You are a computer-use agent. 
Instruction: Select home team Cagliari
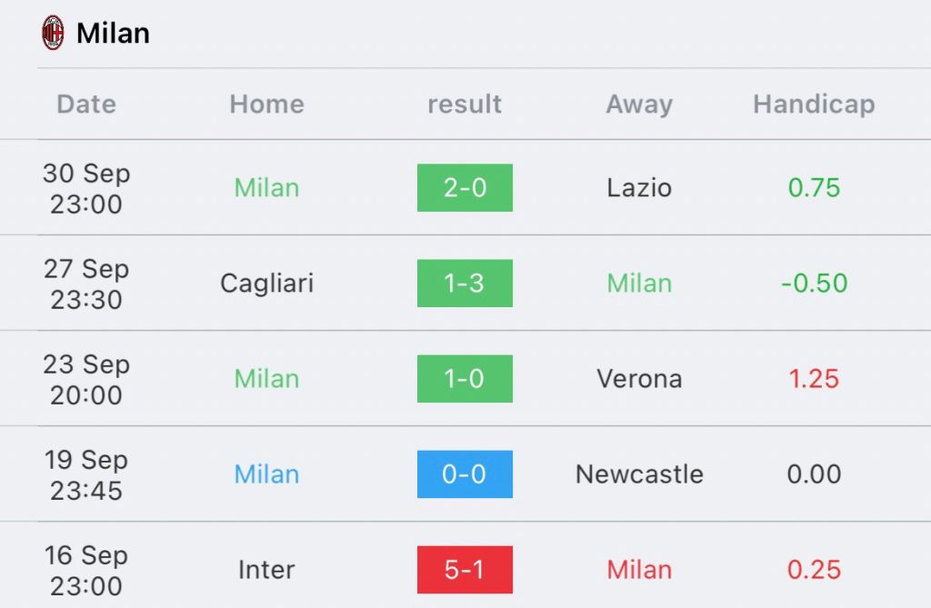tap(266, 284)
